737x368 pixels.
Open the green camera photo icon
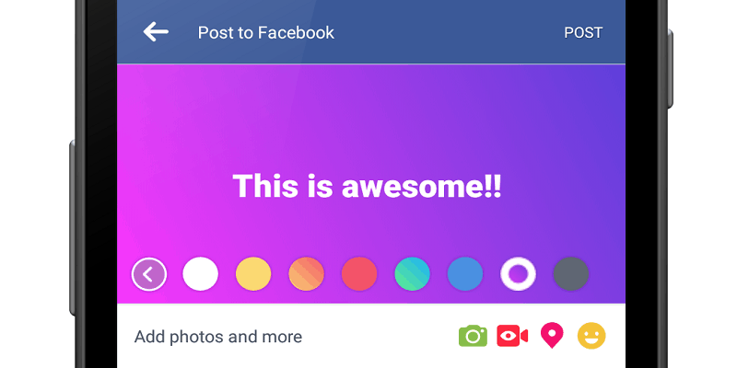pos(473,336)
